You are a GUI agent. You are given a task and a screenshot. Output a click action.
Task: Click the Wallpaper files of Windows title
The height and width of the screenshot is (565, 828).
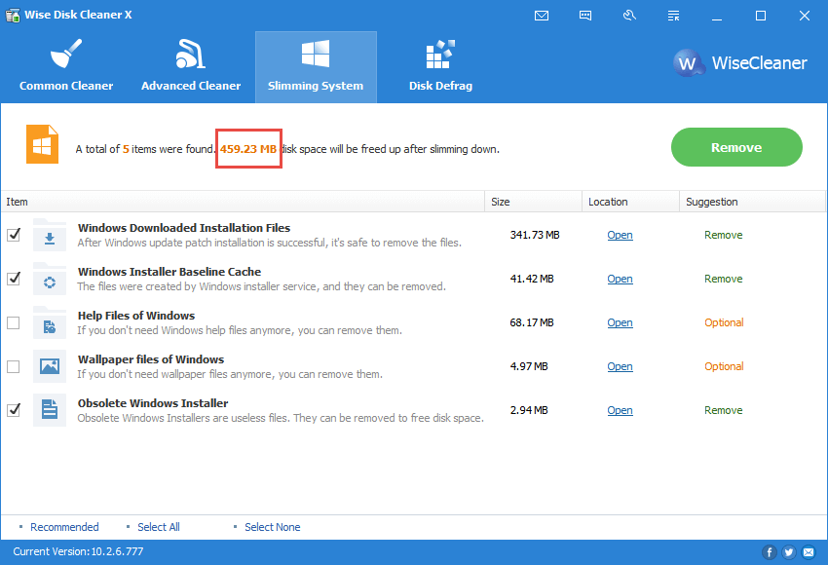click(x=150, y=359)
